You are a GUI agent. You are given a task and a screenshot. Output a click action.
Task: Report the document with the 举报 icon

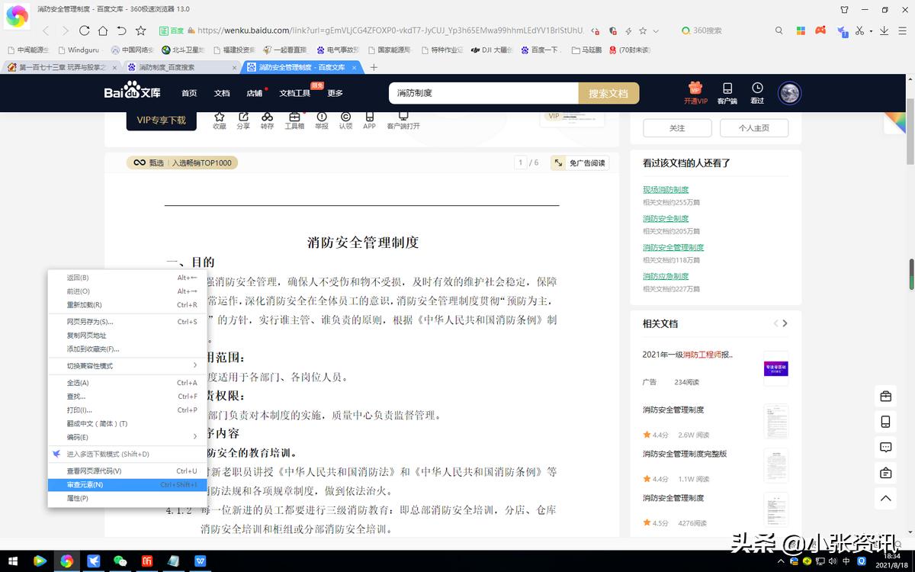(320, 122)
